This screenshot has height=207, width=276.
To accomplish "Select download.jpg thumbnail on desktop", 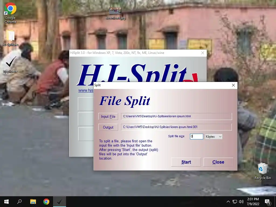I will 115,13.
